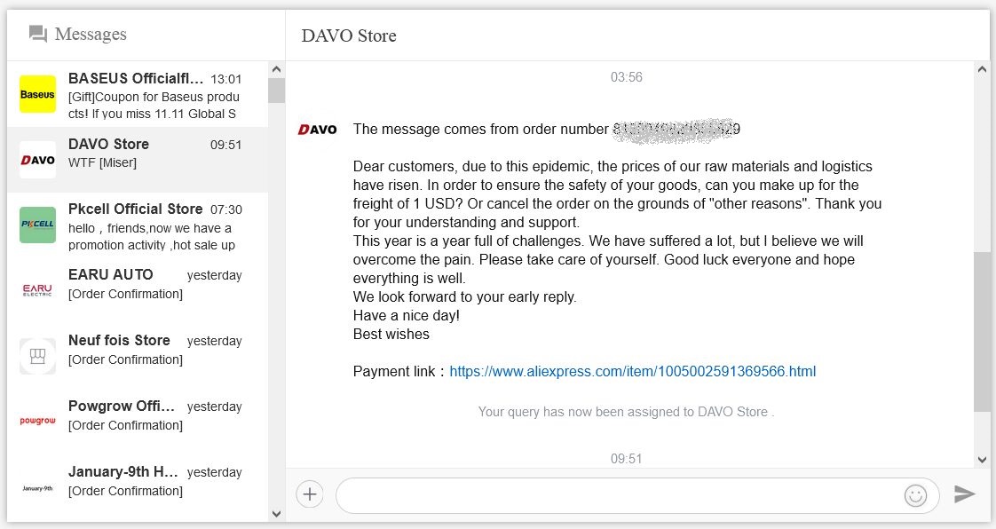Click EARU AUTO's [Order Confirmation] preview
Screen dimensions: 996x529
coord(125,294)
